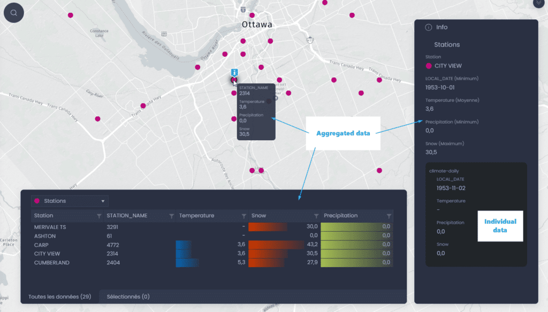Screen dimensions: 548x312
Task: Click station name value 4772
Action: pos(113,245)
